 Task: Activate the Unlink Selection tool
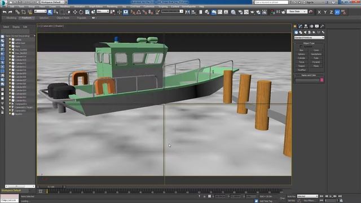[24, 12]
